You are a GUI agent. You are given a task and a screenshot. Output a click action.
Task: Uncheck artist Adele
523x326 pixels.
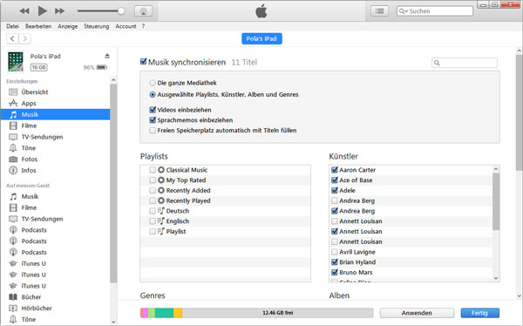pos(335,191)
